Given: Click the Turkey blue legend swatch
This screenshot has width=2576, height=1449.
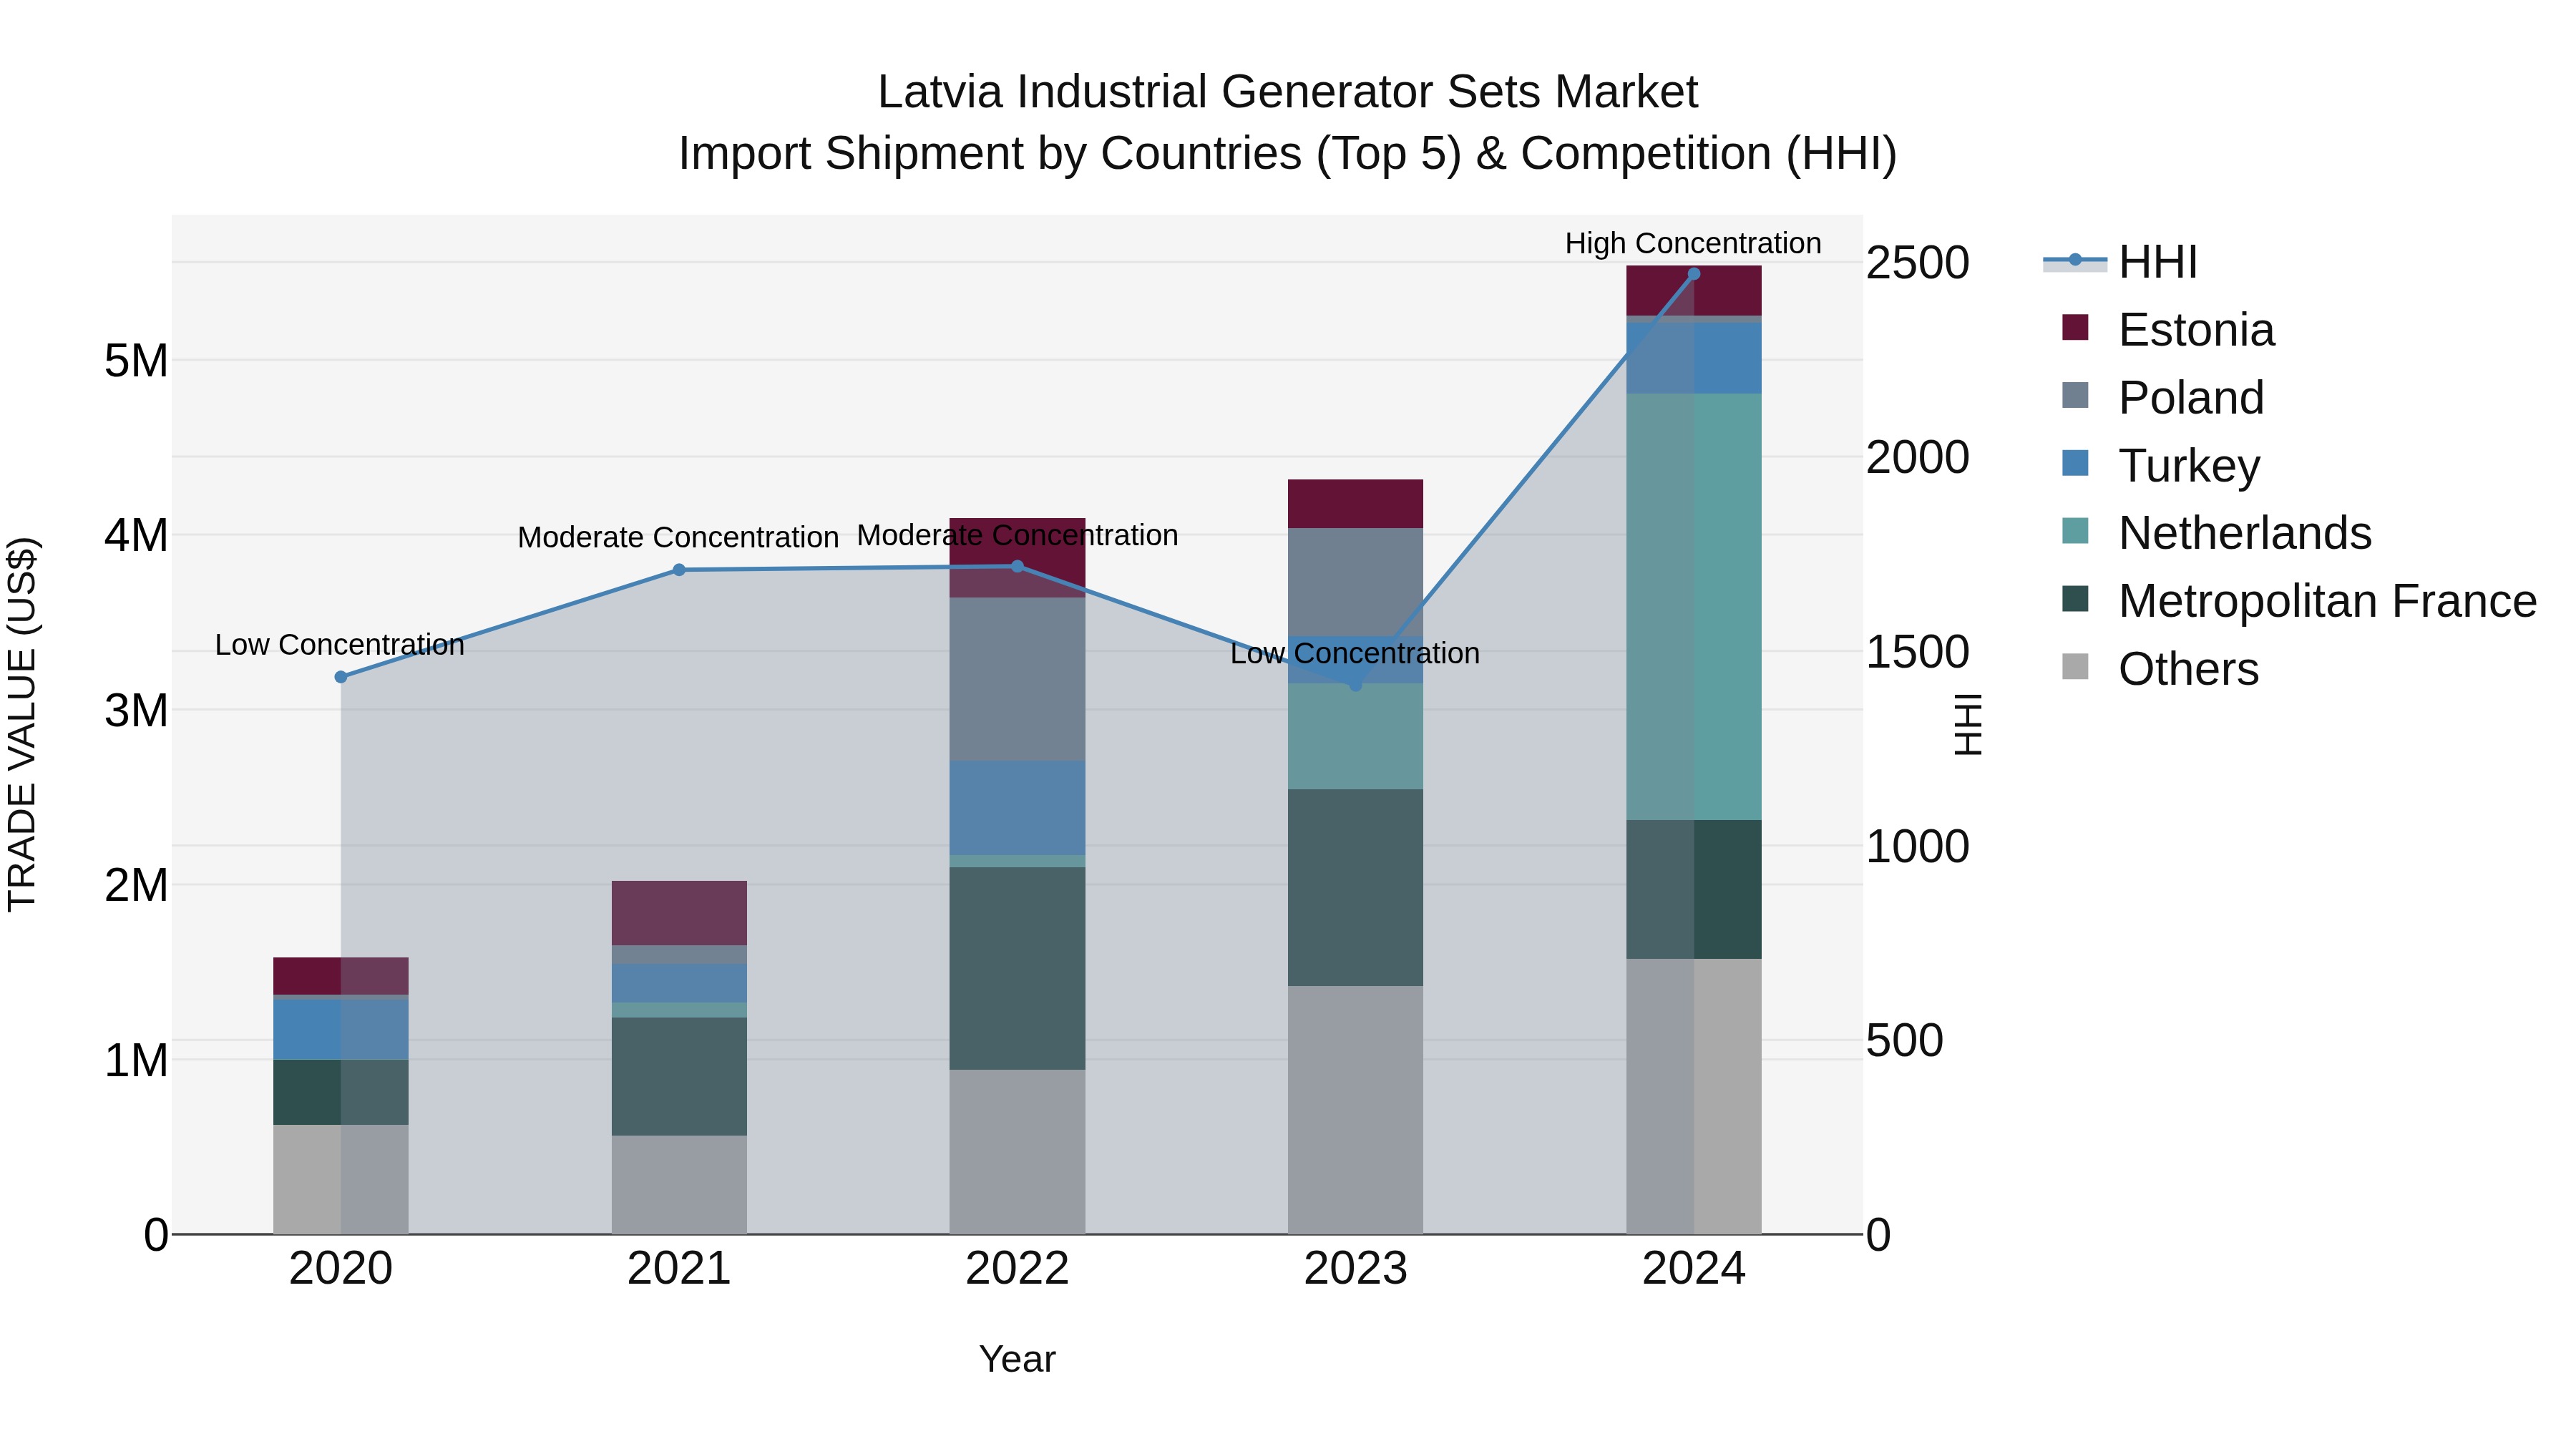Looking at the screenshot, I should 2075,463.
